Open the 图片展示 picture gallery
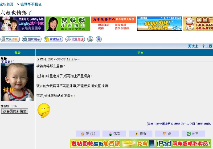Screen dimensions: 213x149 click(32, 39)
